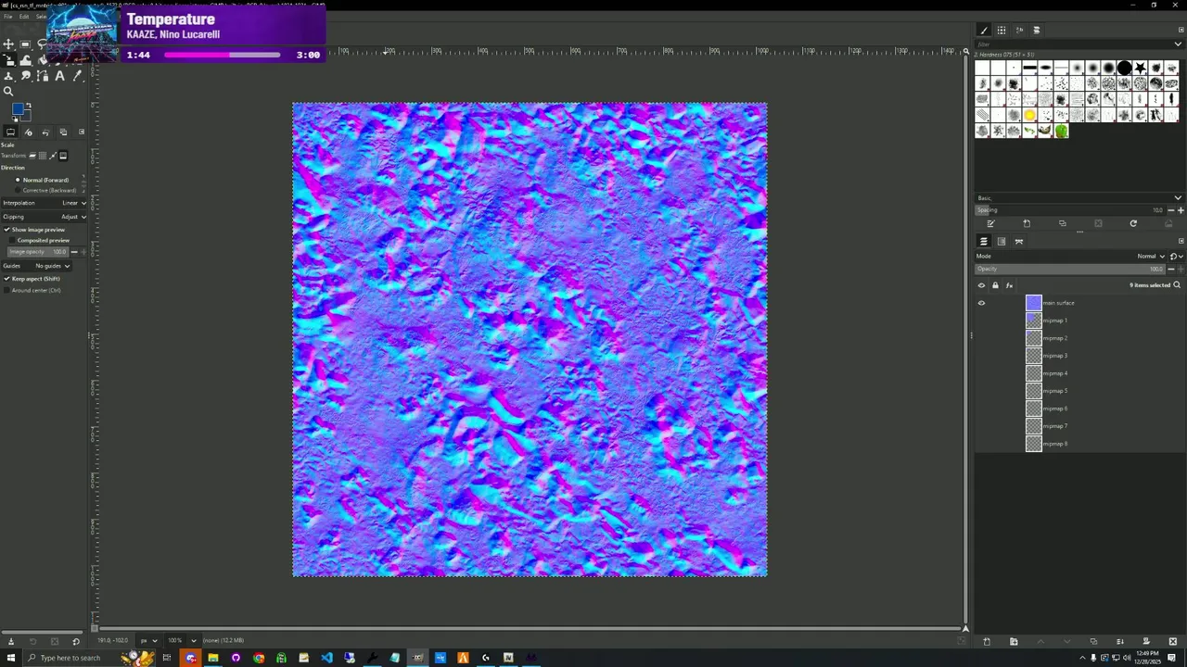Image resolution: width=1187 pixels, height=667 pixels.
Task: Set transform target to Layer
Action: tap(32, 156)
